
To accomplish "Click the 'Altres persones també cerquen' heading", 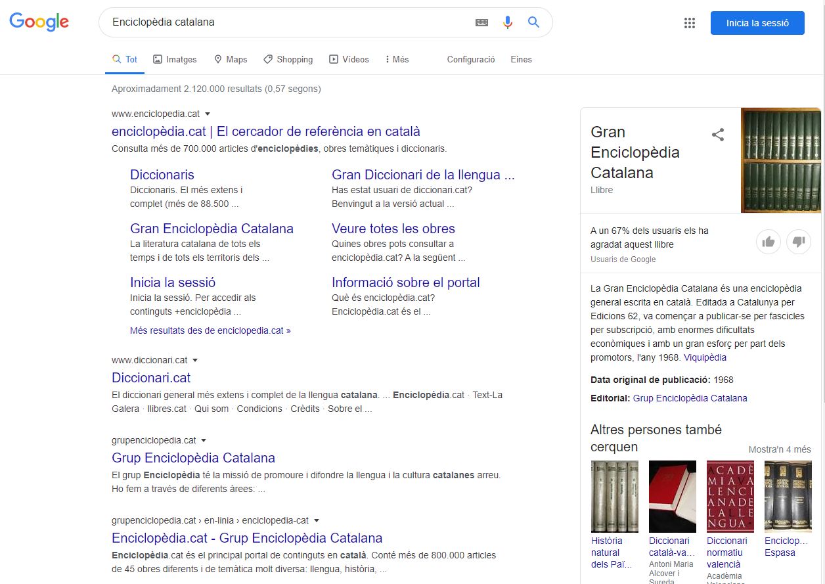I will tap(656, 438).
